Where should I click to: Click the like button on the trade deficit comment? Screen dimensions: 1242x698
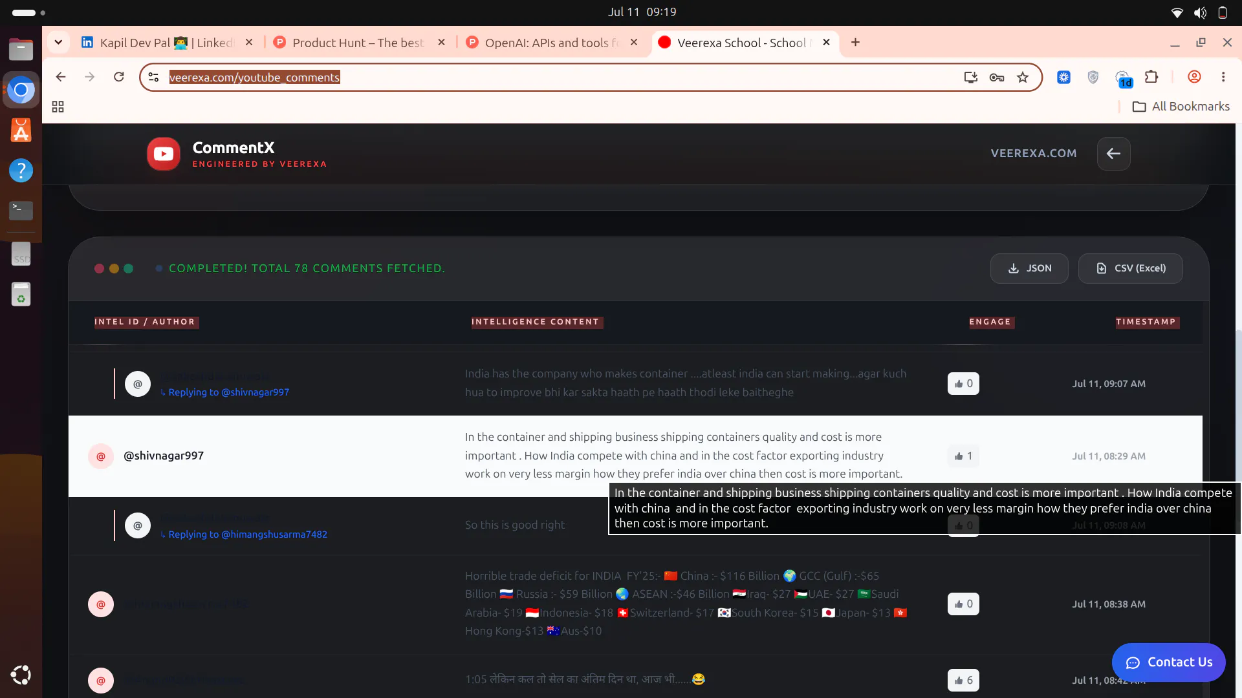coord(963,604)
